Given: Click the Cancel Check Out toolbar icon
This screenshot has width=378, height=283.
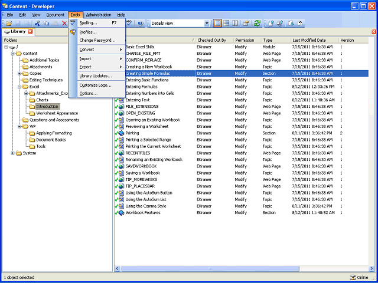Looking at the screenshot, I should (x=300, y=24).
